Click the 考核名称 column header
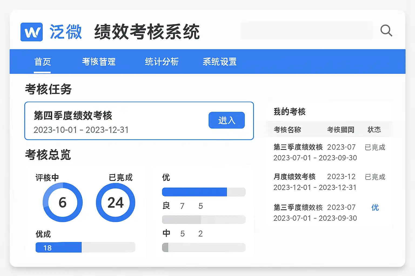Screen dimensions: 415x276 click(287, 130)
